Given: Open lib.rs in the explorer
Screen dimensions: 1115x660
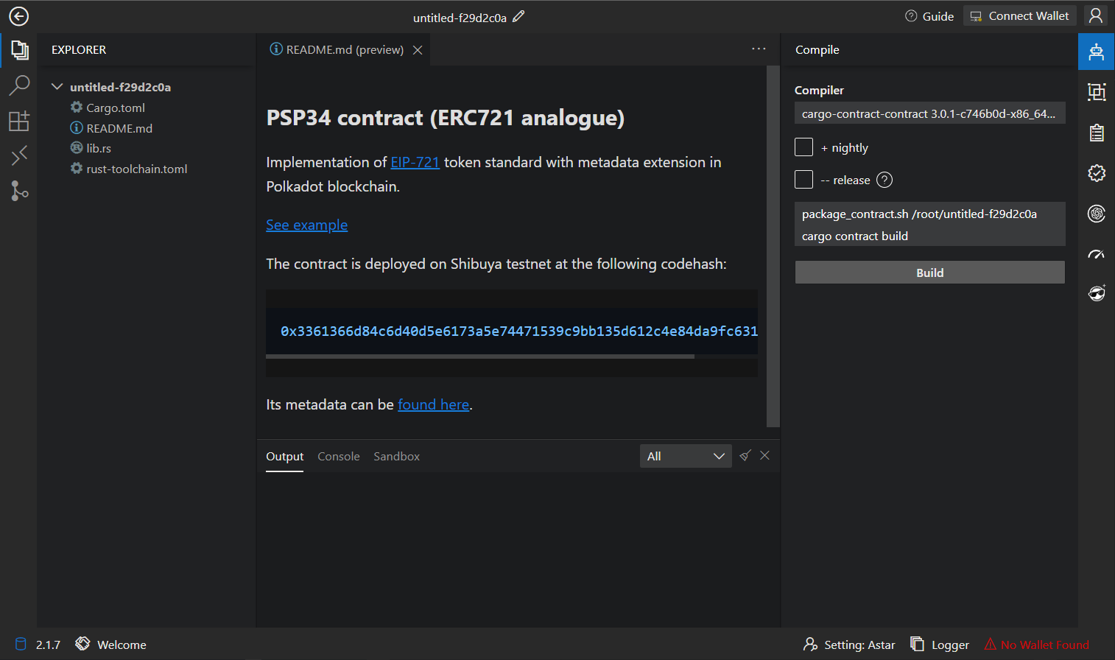Looking at the screenshot, I should coord(99,148).
